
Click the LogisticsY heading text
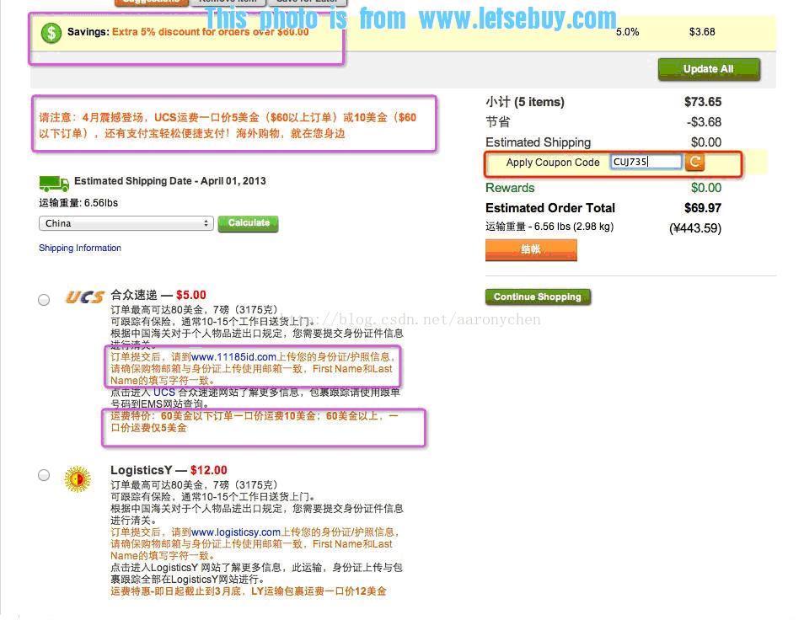(x=141, y=470)
